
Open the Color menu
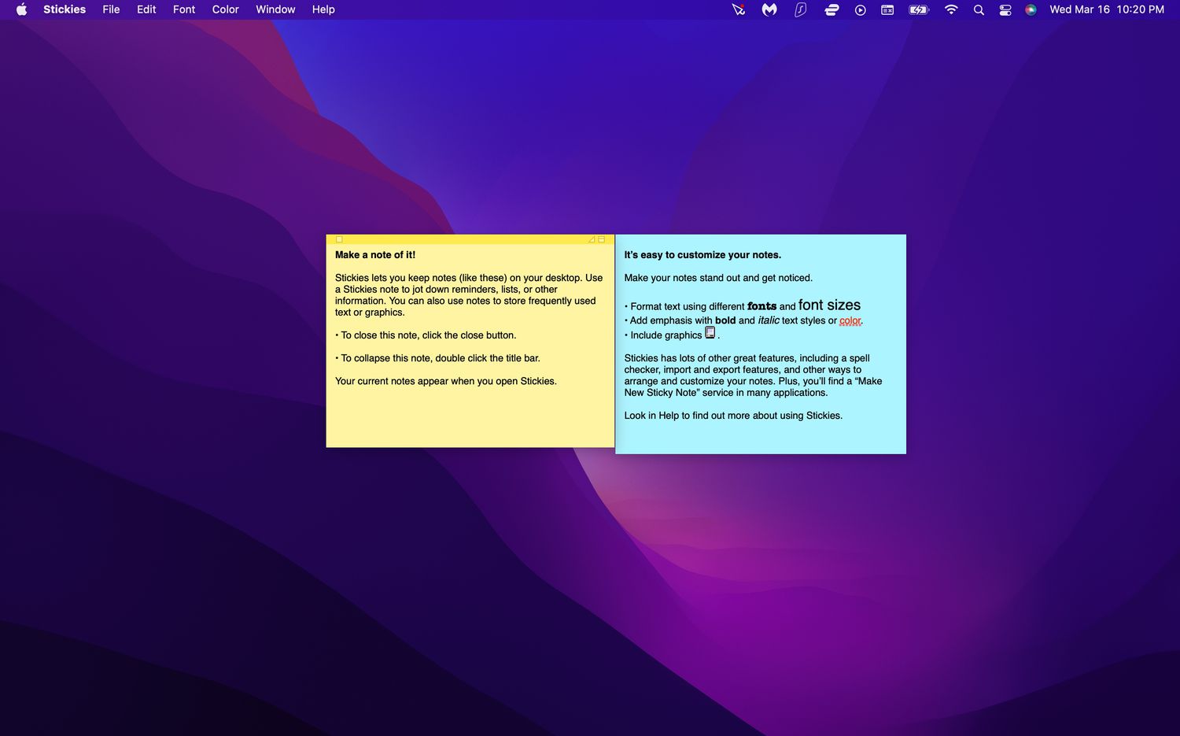[x=225, y=9]
